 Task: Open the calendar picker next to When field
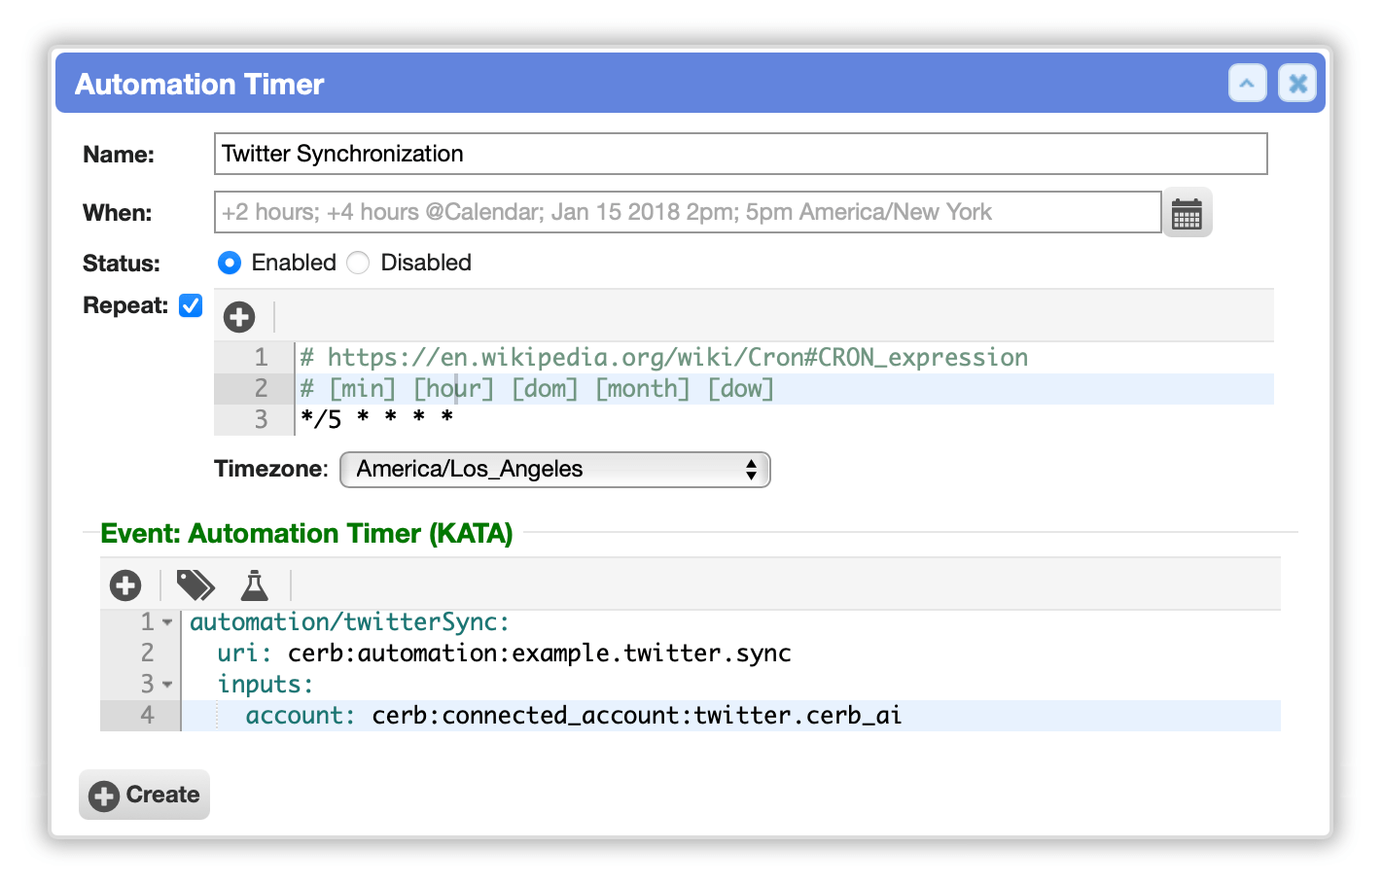(1187, 213)
